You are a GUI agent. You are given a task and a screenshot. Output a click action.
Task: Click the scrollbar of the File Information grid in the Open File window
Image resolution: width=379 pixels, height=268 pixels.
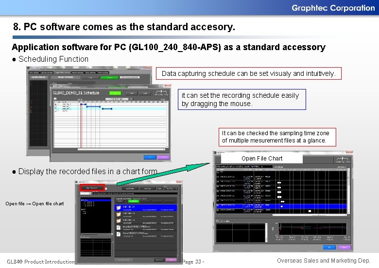[112, 248]
